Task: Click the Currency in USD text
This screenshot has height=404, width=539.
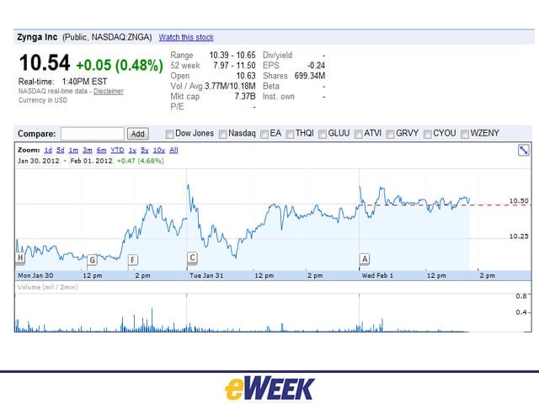Action: 43,100
